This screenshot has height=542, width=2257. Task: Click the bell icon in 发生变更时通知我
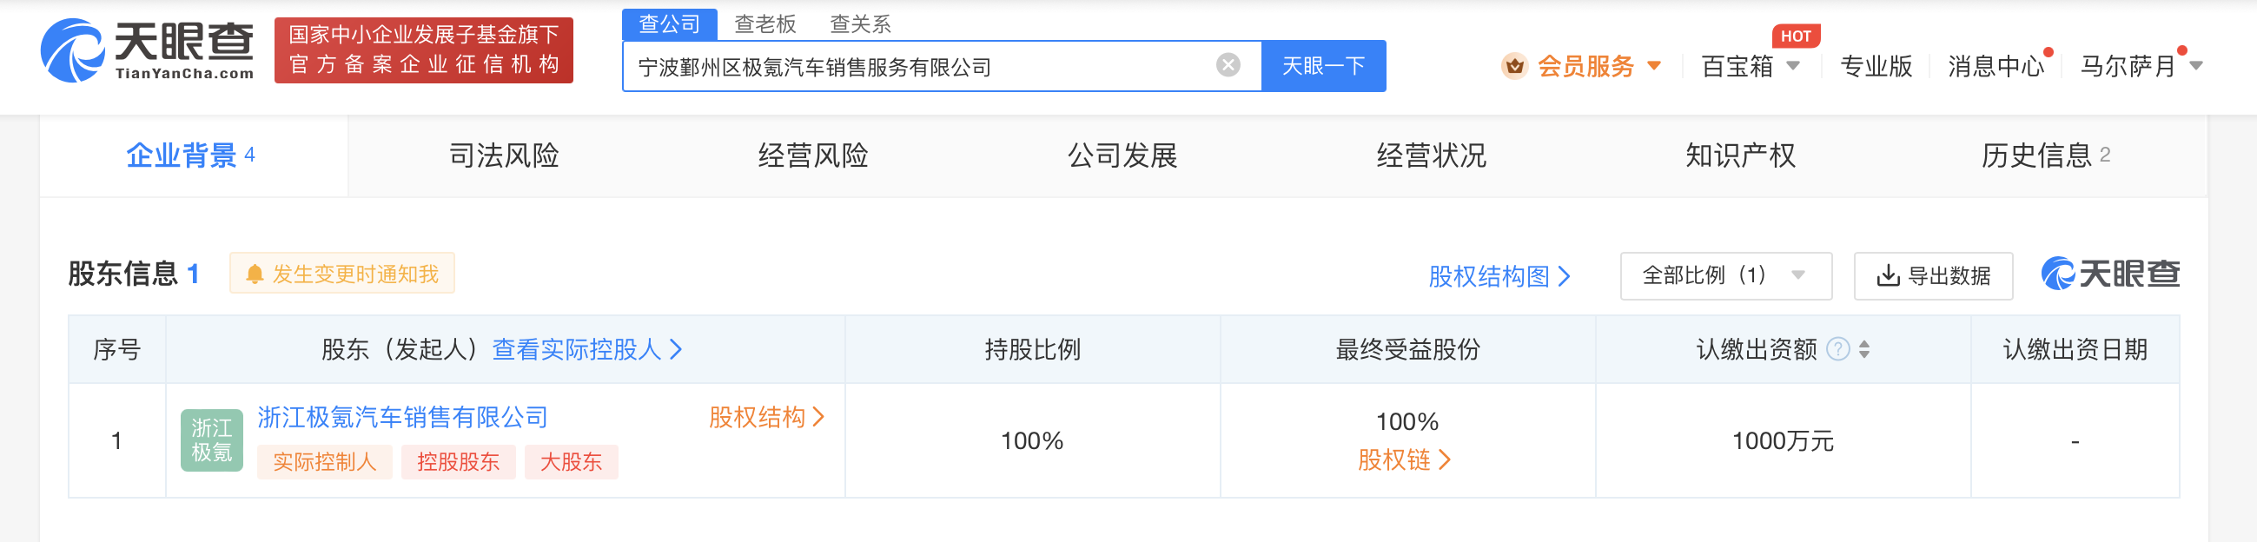(255, 275)
